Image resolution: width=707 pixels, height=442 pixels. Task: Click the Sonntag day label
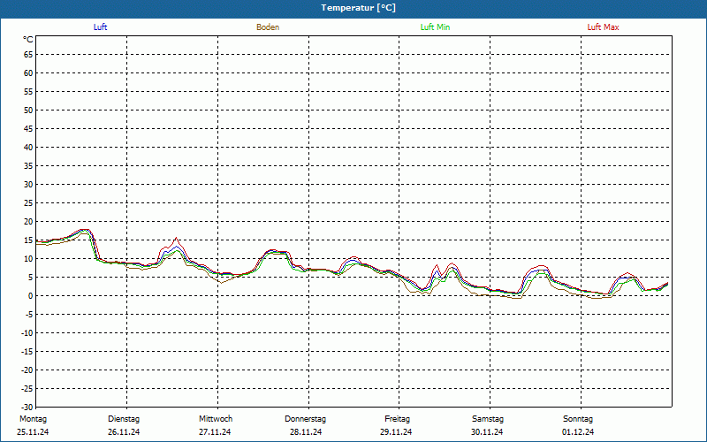578,419
